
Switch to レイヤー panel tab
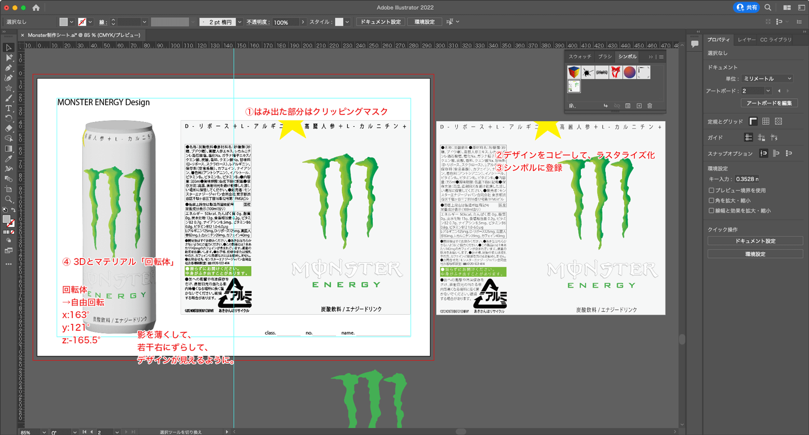[x=746, y=40]
